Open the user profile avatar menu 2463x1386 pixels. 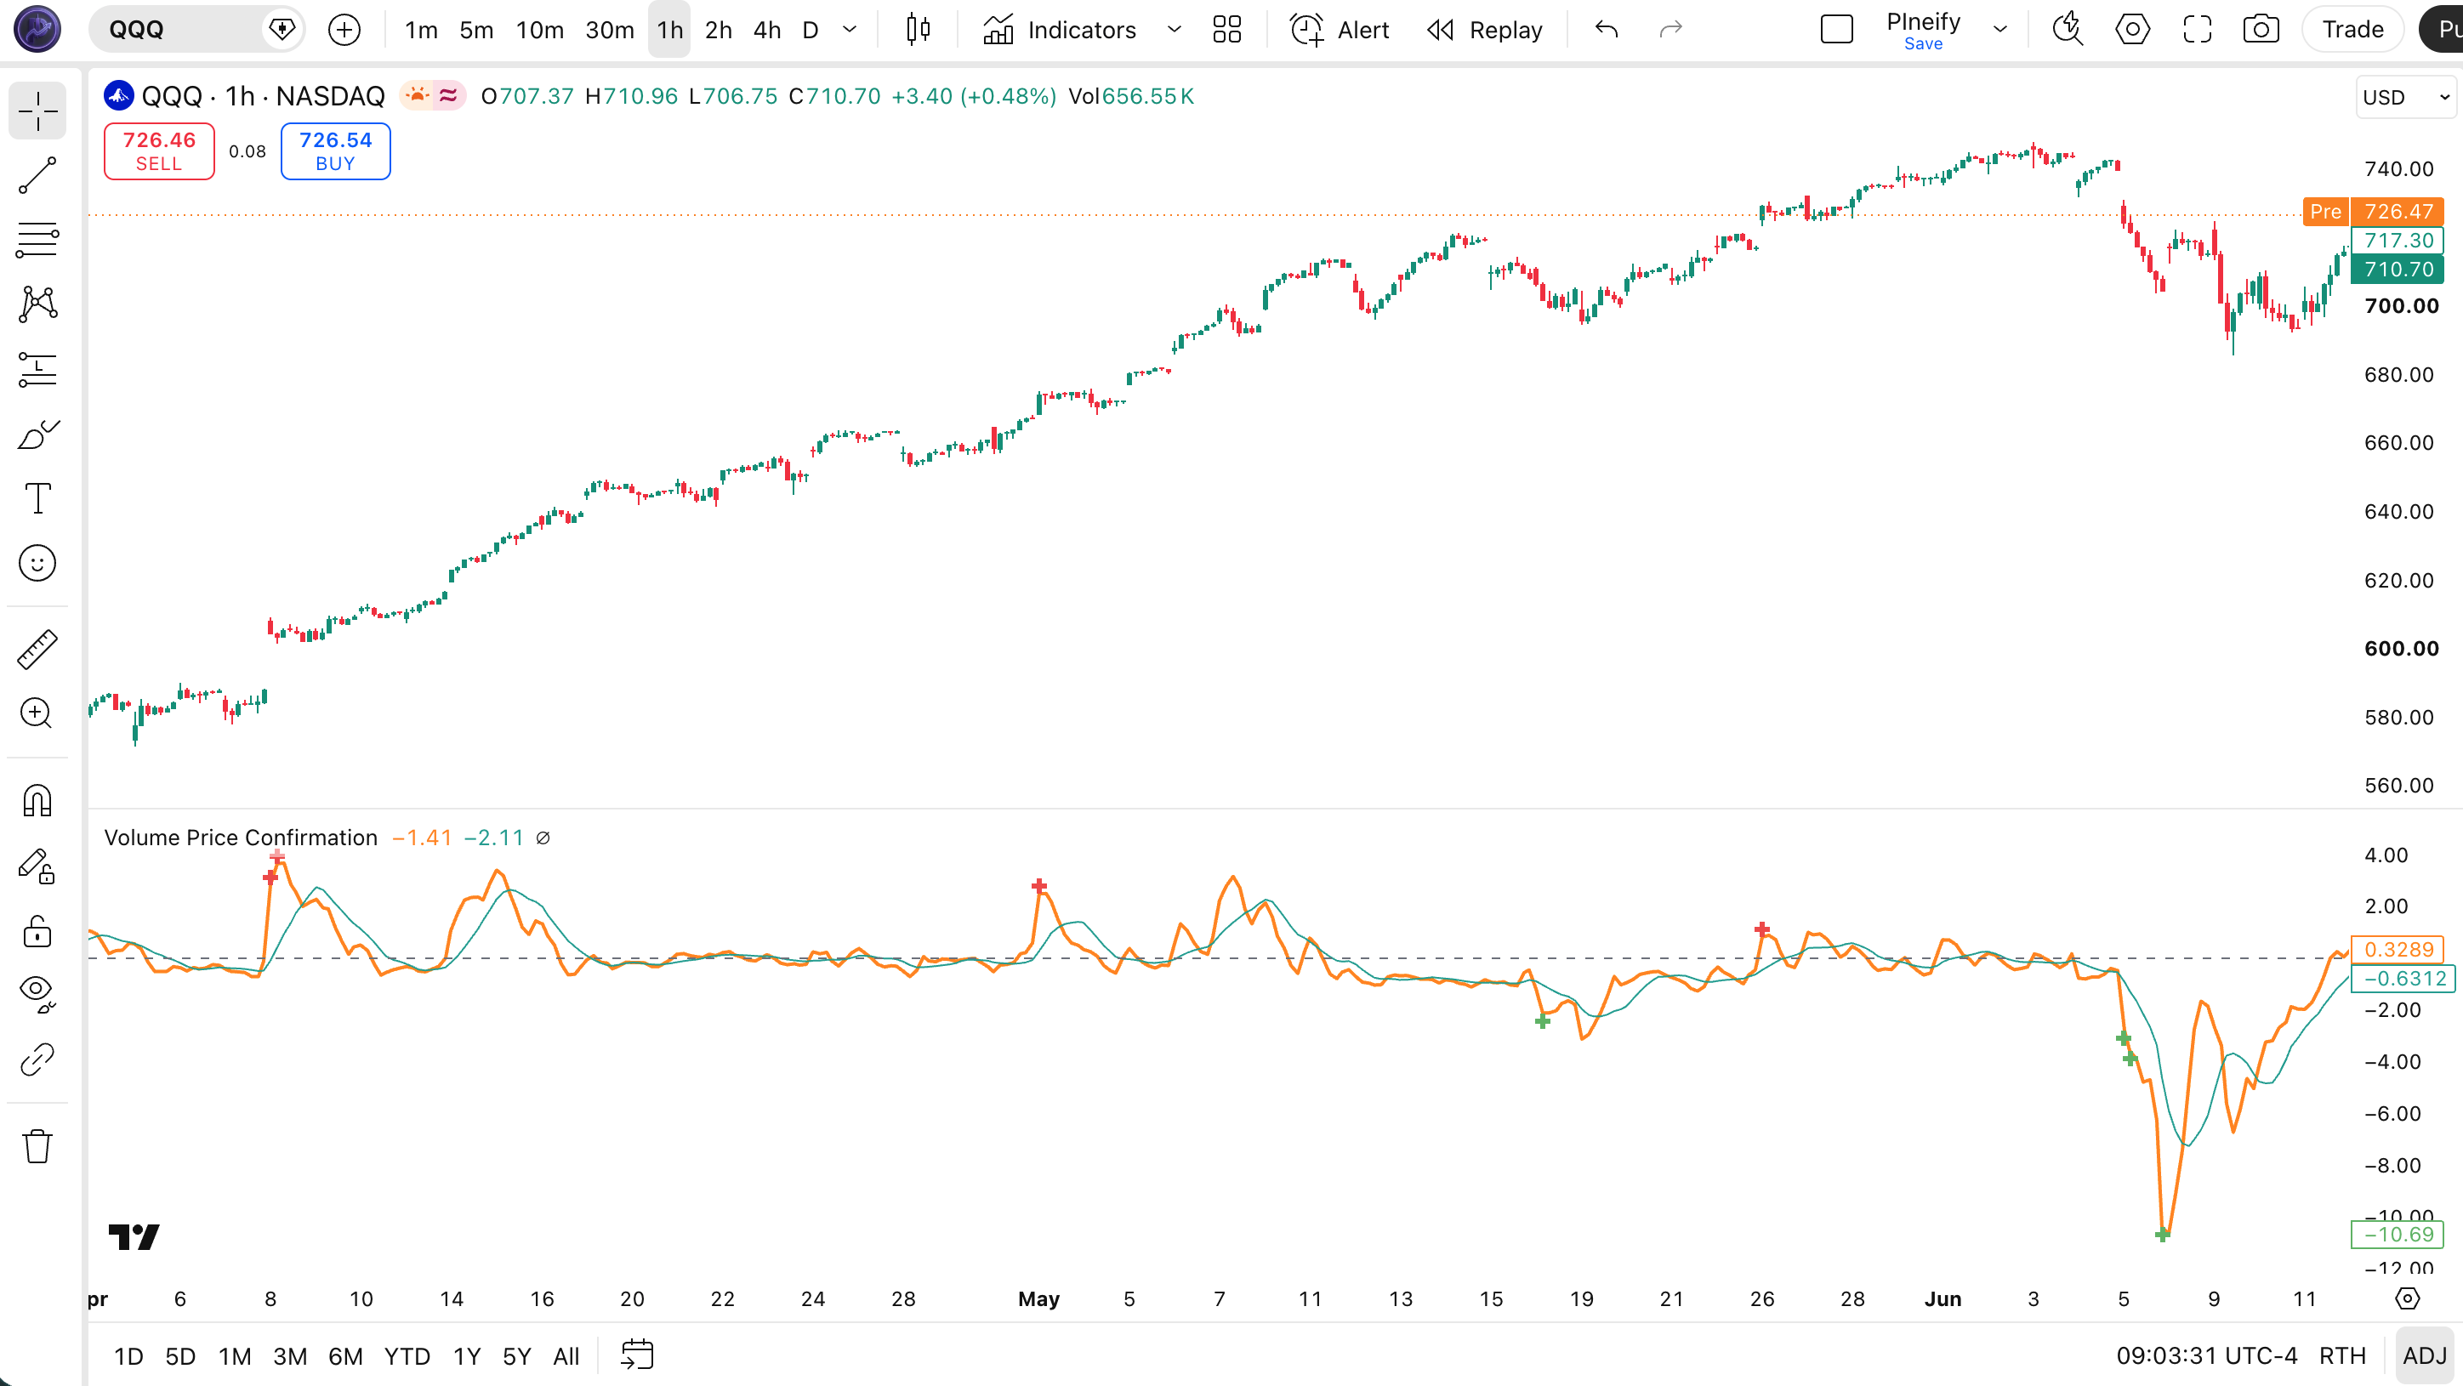tap(37, 29)
